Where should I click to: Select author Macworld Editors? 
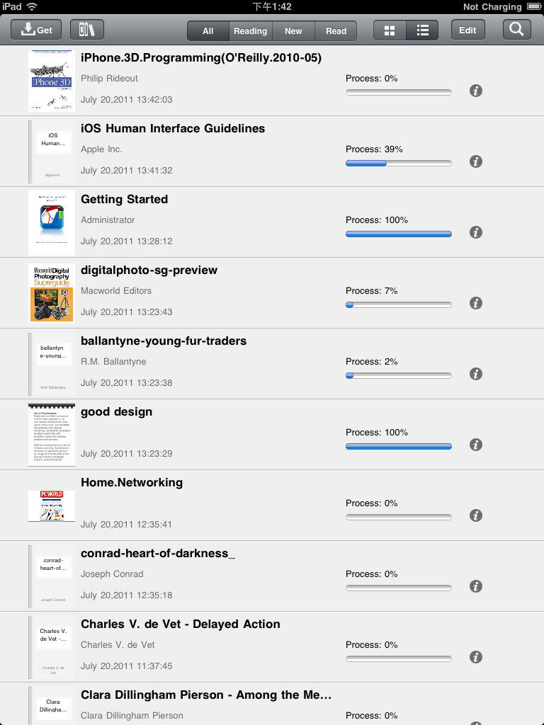[116, 290]
